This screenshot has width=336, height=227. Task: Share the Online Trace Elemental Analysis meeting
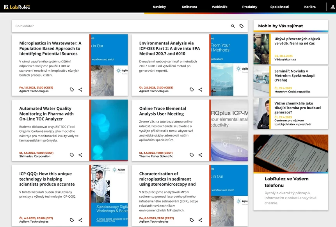point(200,155)
